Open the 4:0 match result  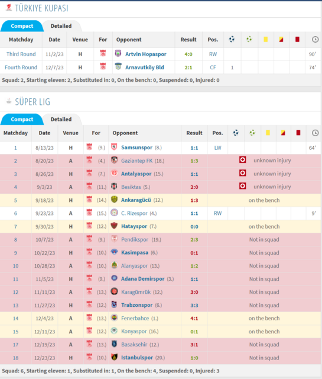click(188, 54)
